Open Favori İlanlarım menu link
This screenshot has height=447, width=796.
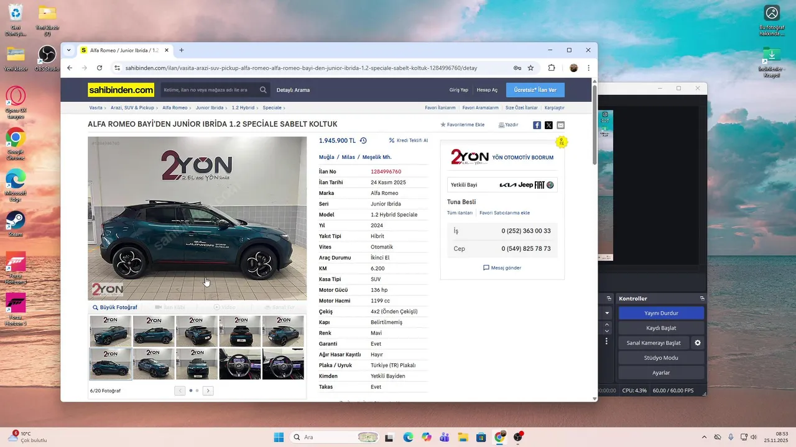tap(440, 107)
